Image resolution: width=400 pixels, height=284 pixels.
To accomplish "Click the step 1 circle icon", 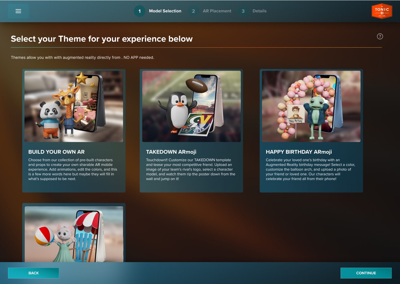I will [140, 11].
